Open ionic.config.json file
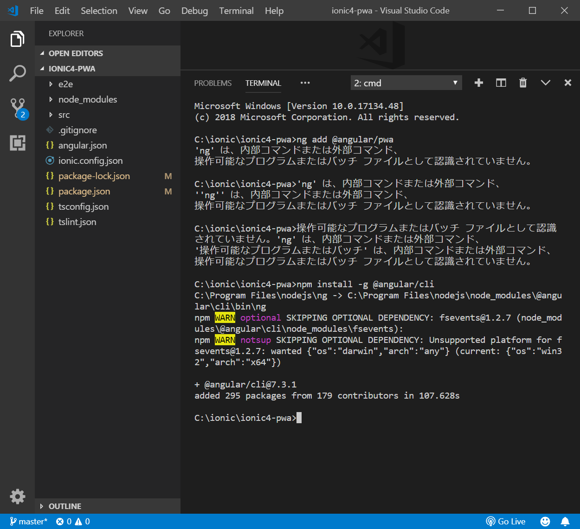580x529 pixels. pos(108,161)
